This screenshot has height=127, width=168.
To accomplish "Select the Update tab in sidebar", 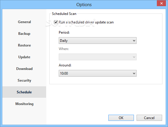I will 24,57.
